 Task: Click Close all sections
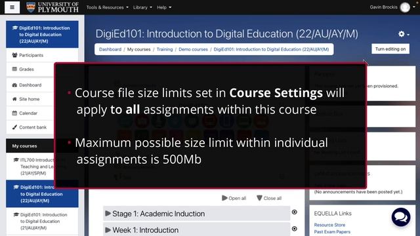pyautogui.click(x=269, y=198)
